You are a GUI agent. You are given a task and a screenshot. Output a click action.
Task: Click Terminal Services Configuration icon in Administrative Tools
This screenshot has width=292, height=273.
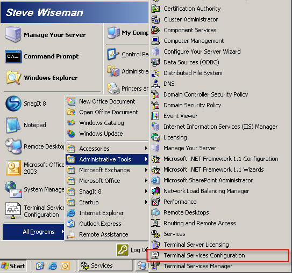click(155, 255)
